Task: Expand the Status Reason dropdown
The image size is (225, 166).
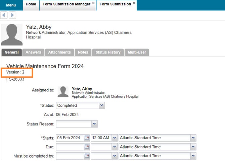Action: coord(94,124)
